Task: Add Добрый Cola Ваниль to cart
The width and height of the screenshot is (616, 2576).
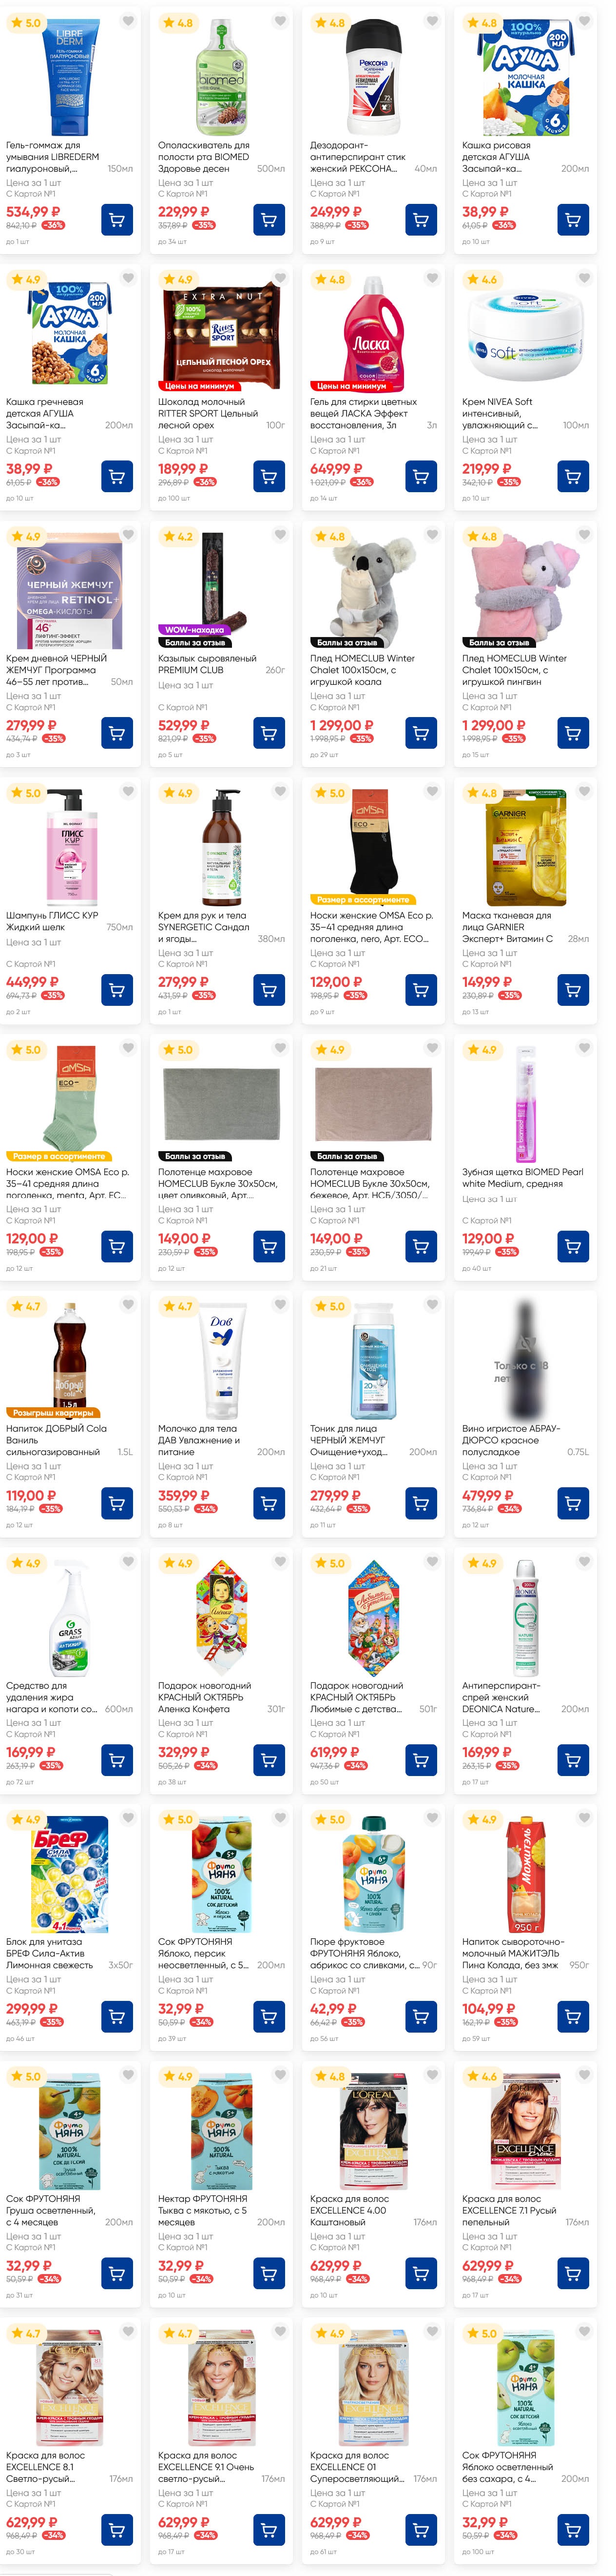Action: coord(117,1502)
